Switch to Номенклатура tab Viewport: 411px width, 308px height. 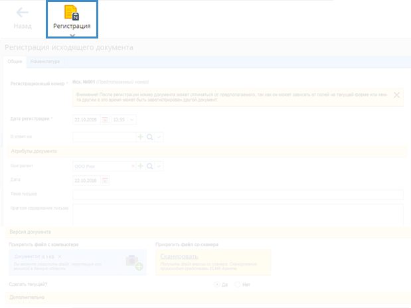tap(45, 62)
